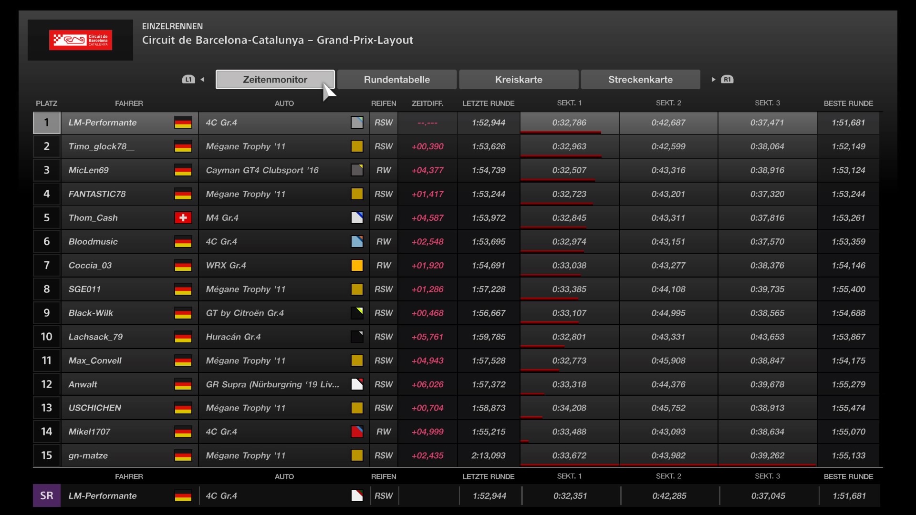Click LM-Performante's German flag in row 1
The height and width of the screenshot is (515, 916).
[183, 123]
